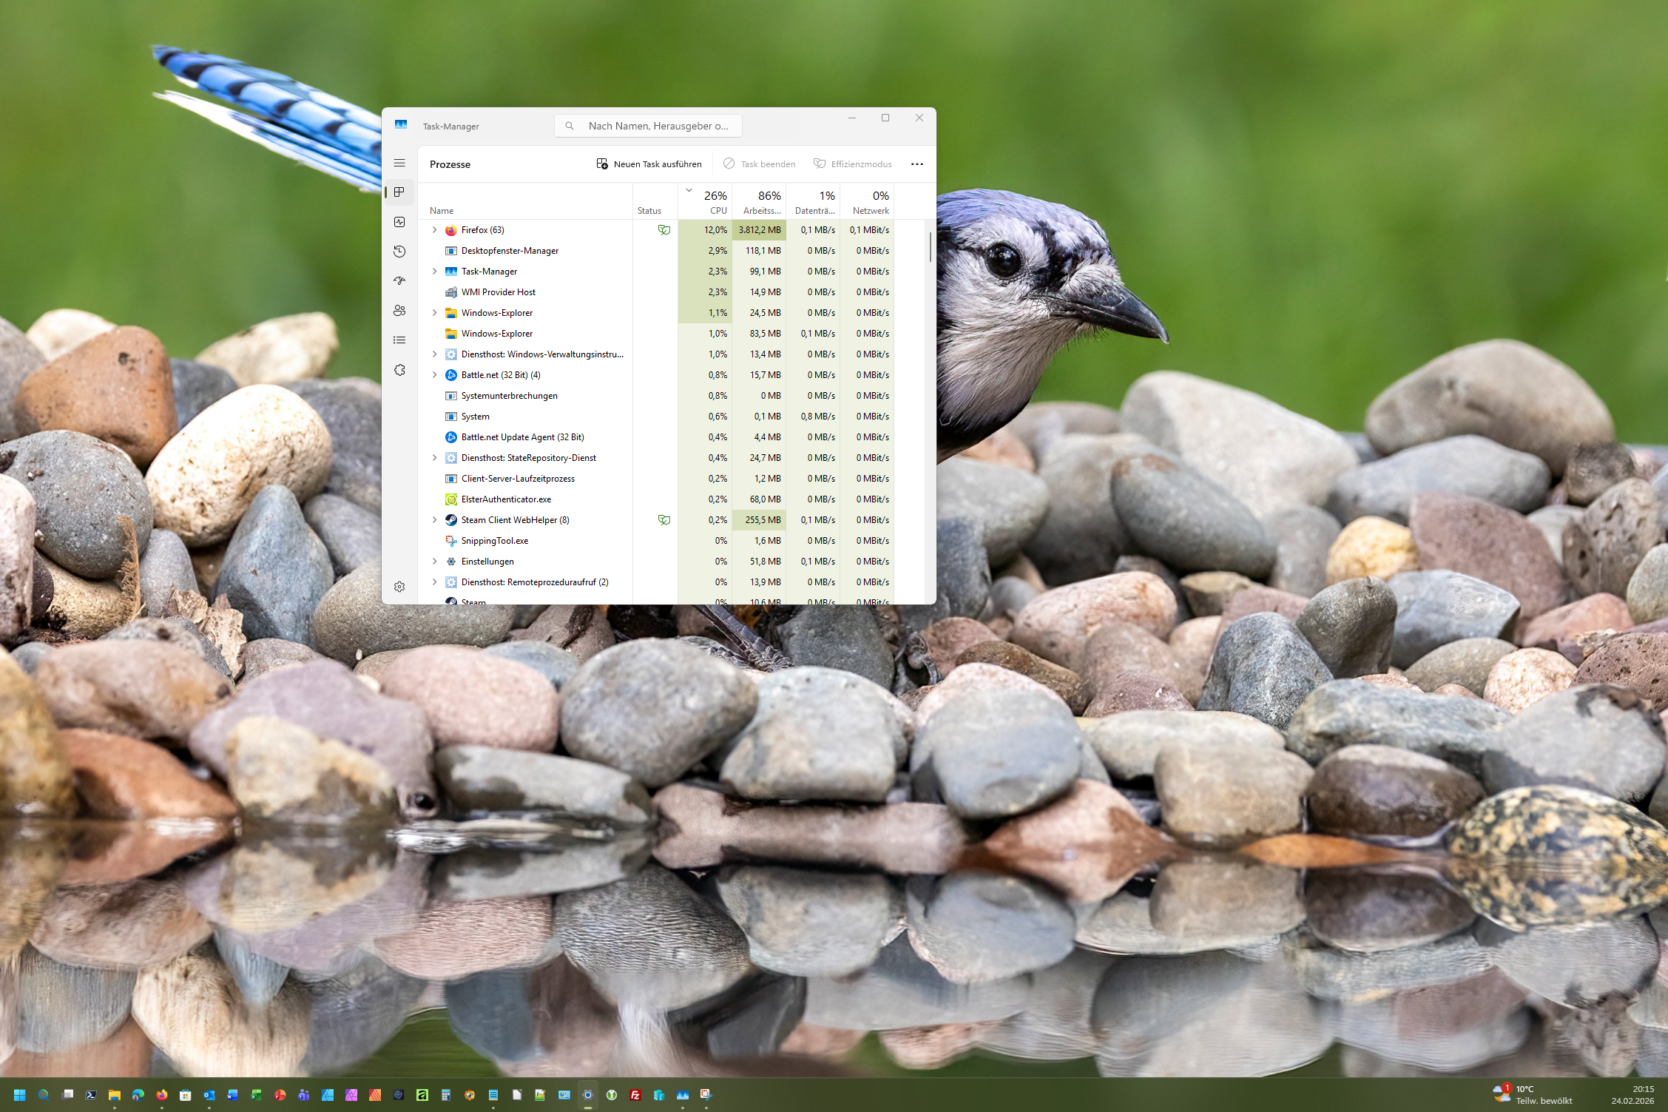
Task: Expand the Einstellungen process entry
Action: 434,562
